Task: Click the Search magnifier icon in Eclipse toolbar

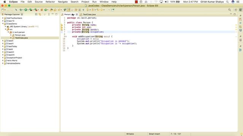Action: pyautogui.click(x=229, y=10)
